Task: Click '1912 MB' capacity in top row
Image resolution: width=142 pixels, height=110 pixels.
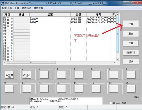Action: click(76, 19)
